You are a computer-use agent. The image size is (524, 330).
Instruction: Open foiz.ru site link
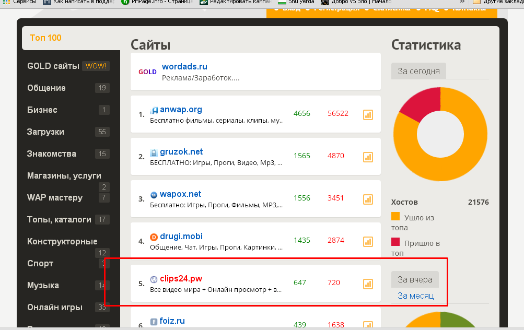(172, 321)
